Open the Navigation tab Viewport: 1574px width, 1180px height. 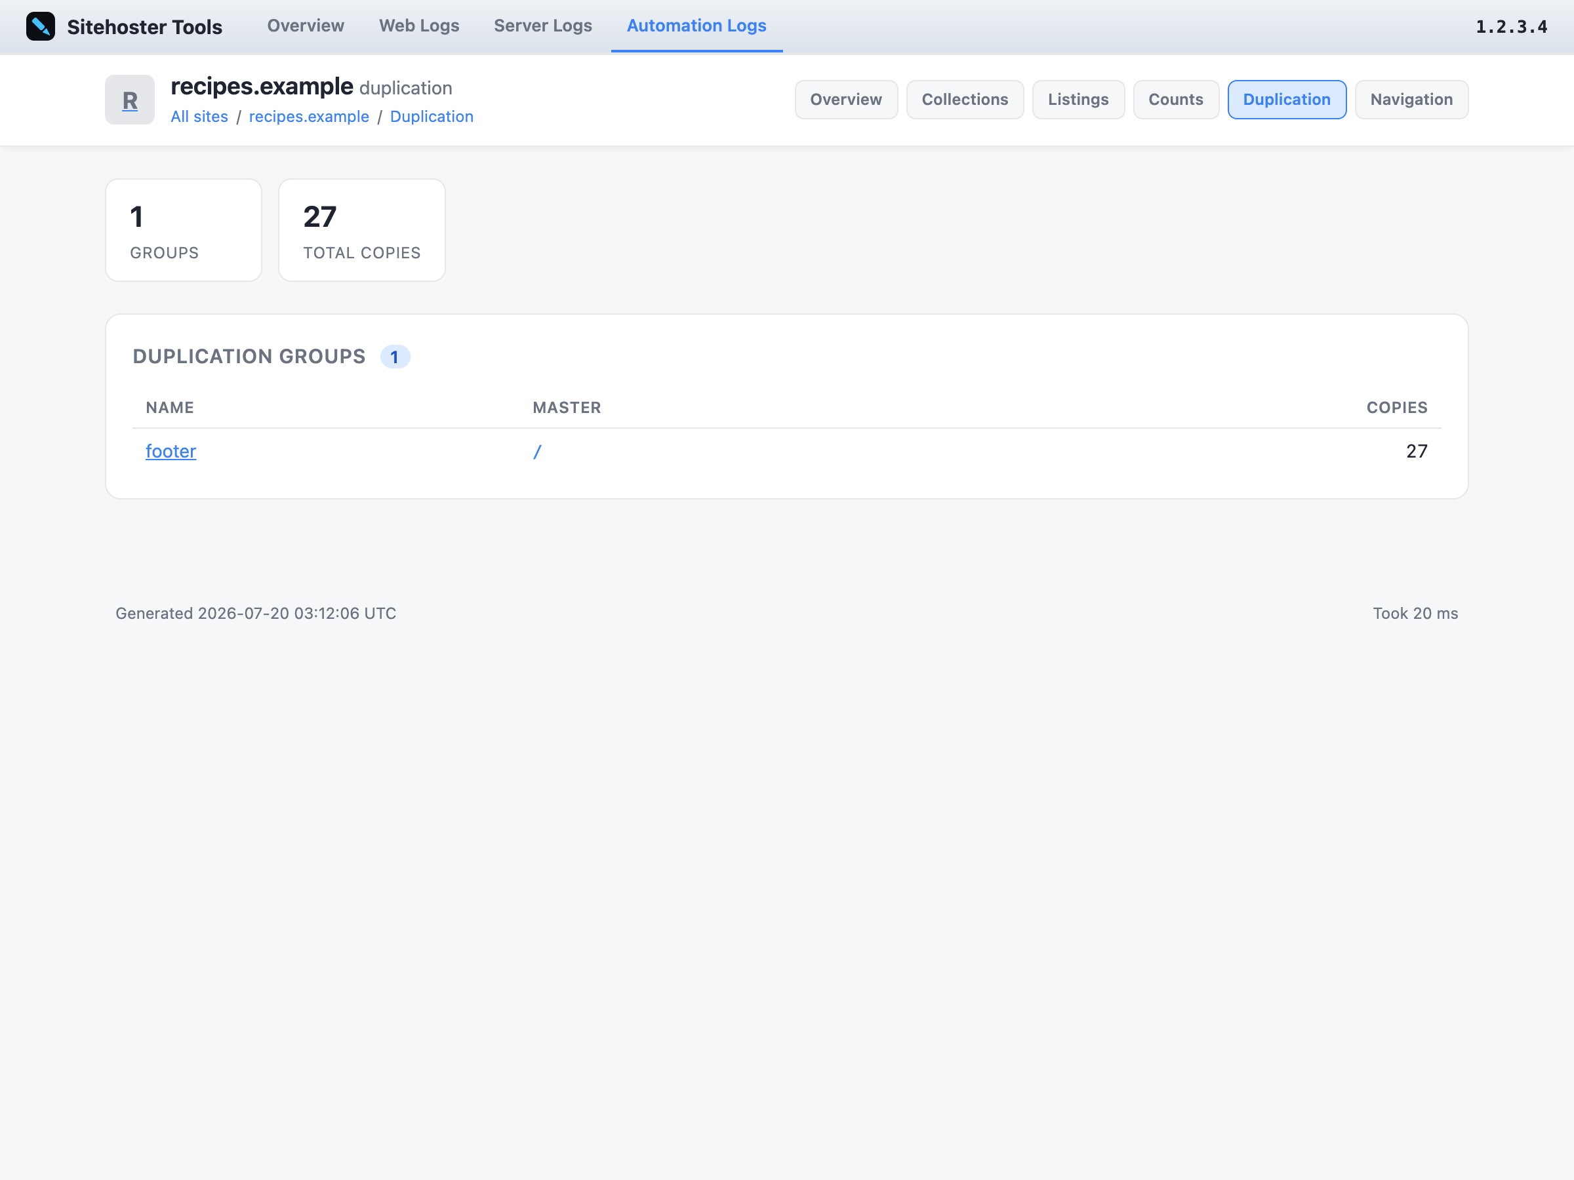pos(1411,100)
